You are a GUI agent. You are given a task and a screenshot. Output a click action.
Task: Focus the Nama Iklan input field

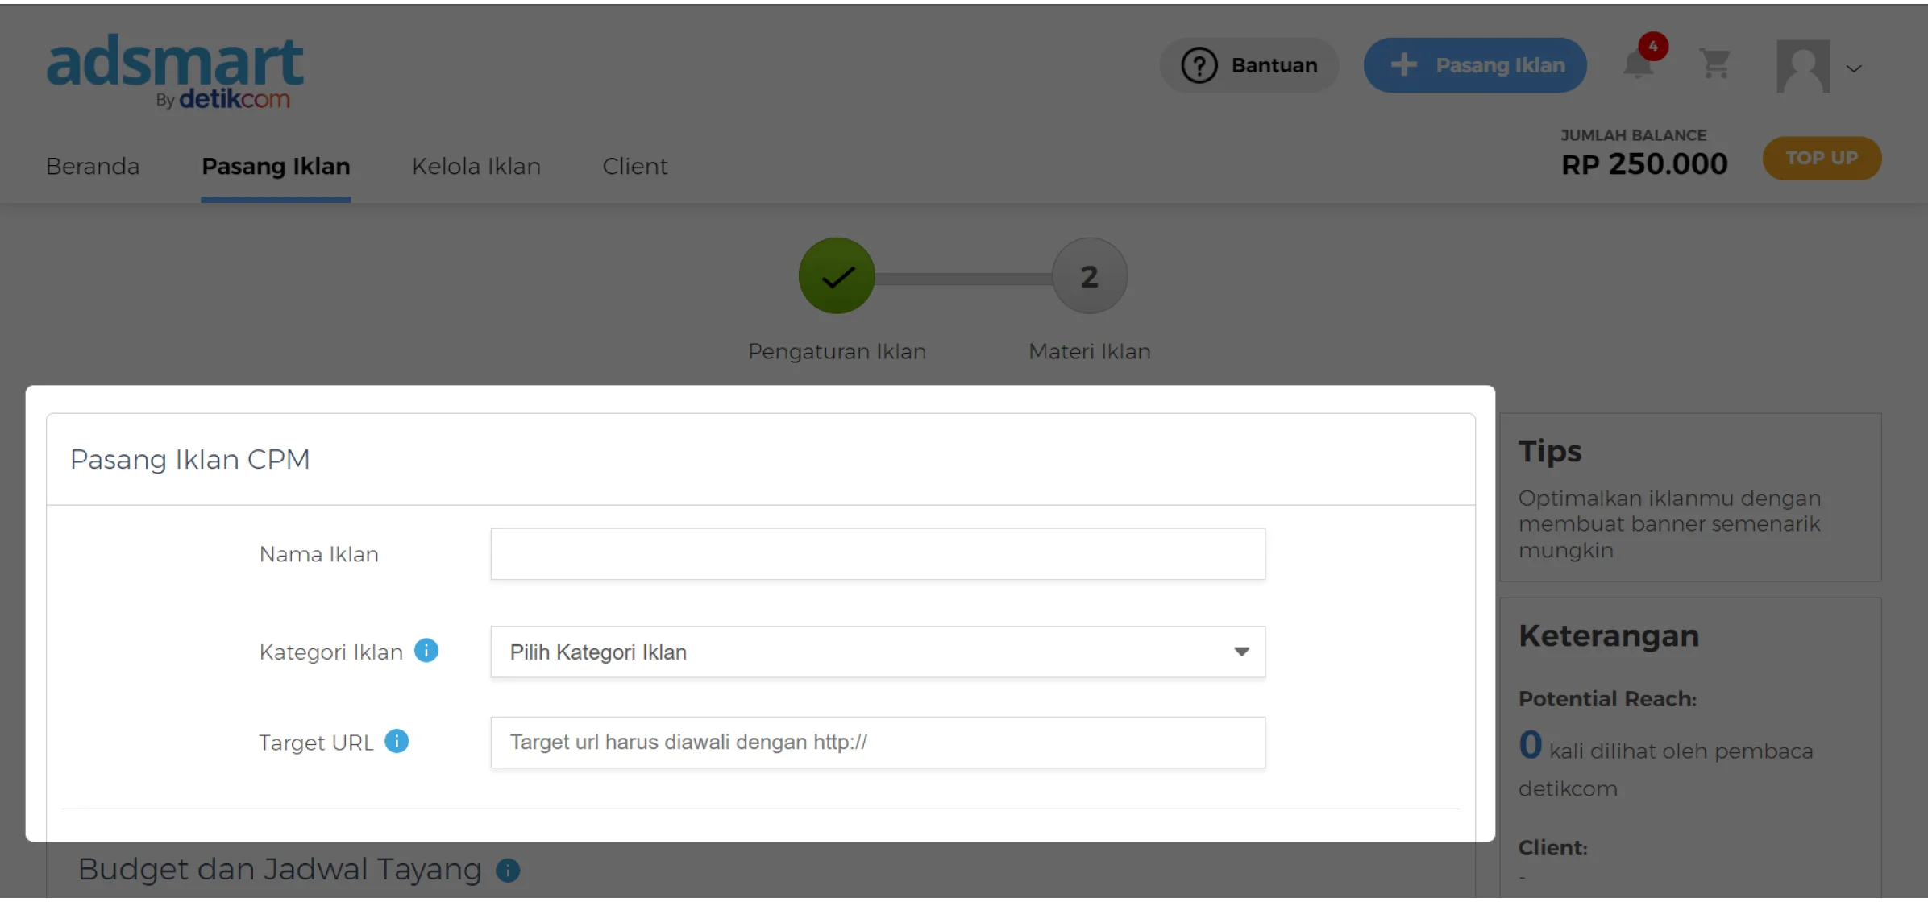877,554
